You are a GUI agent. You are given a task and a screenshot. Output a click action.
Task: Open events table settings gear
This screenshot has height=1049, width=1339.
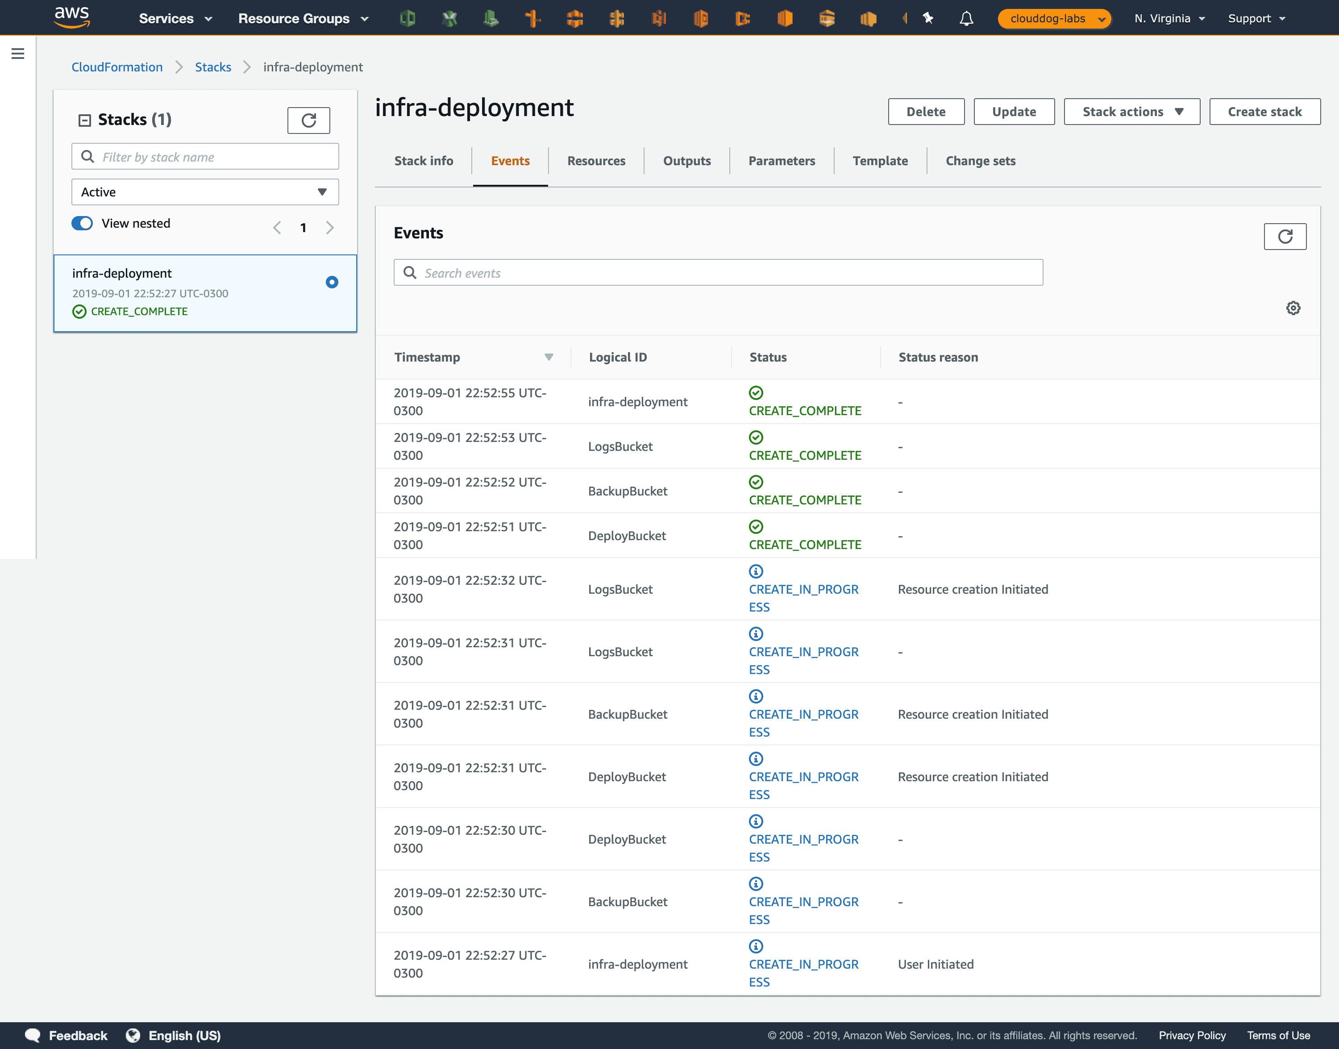(1293, 308)
